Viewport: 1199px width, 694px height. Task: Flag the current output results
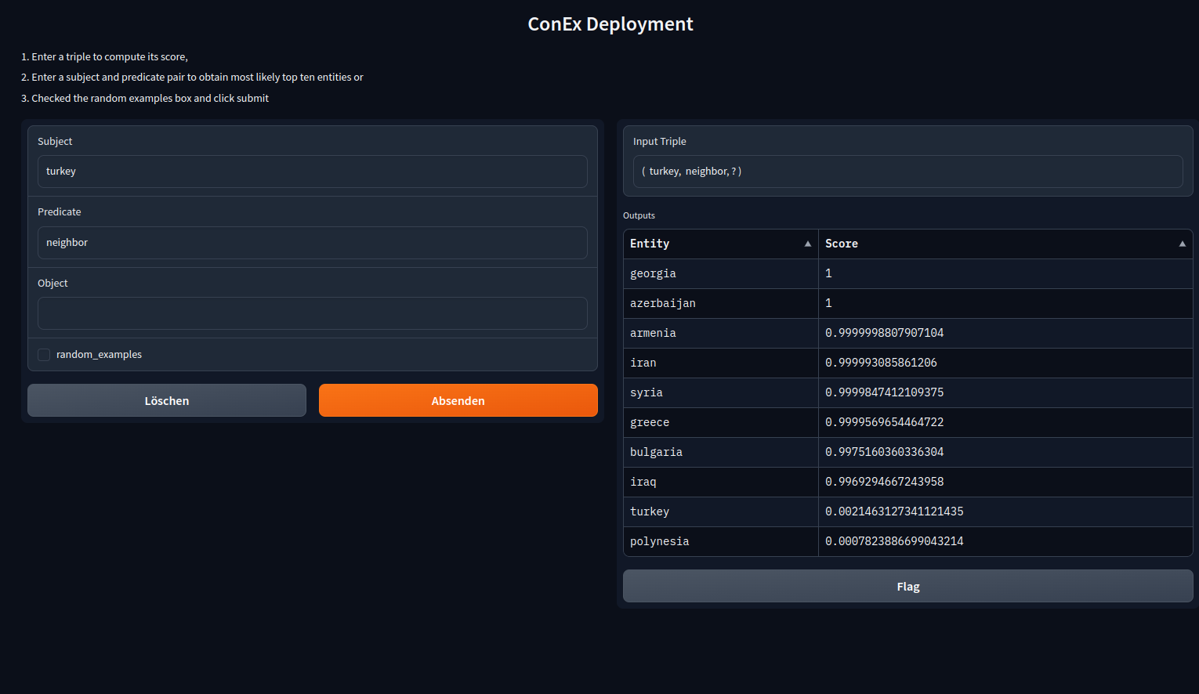908,586
